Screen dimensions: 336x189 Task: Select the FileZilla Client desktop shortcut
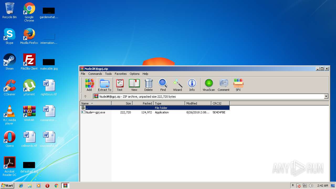(29, 62)
